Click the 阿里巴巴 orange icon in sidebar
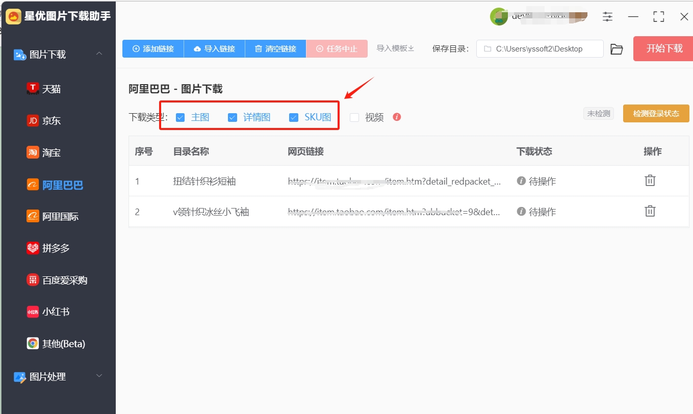 (x=33, y=185)
